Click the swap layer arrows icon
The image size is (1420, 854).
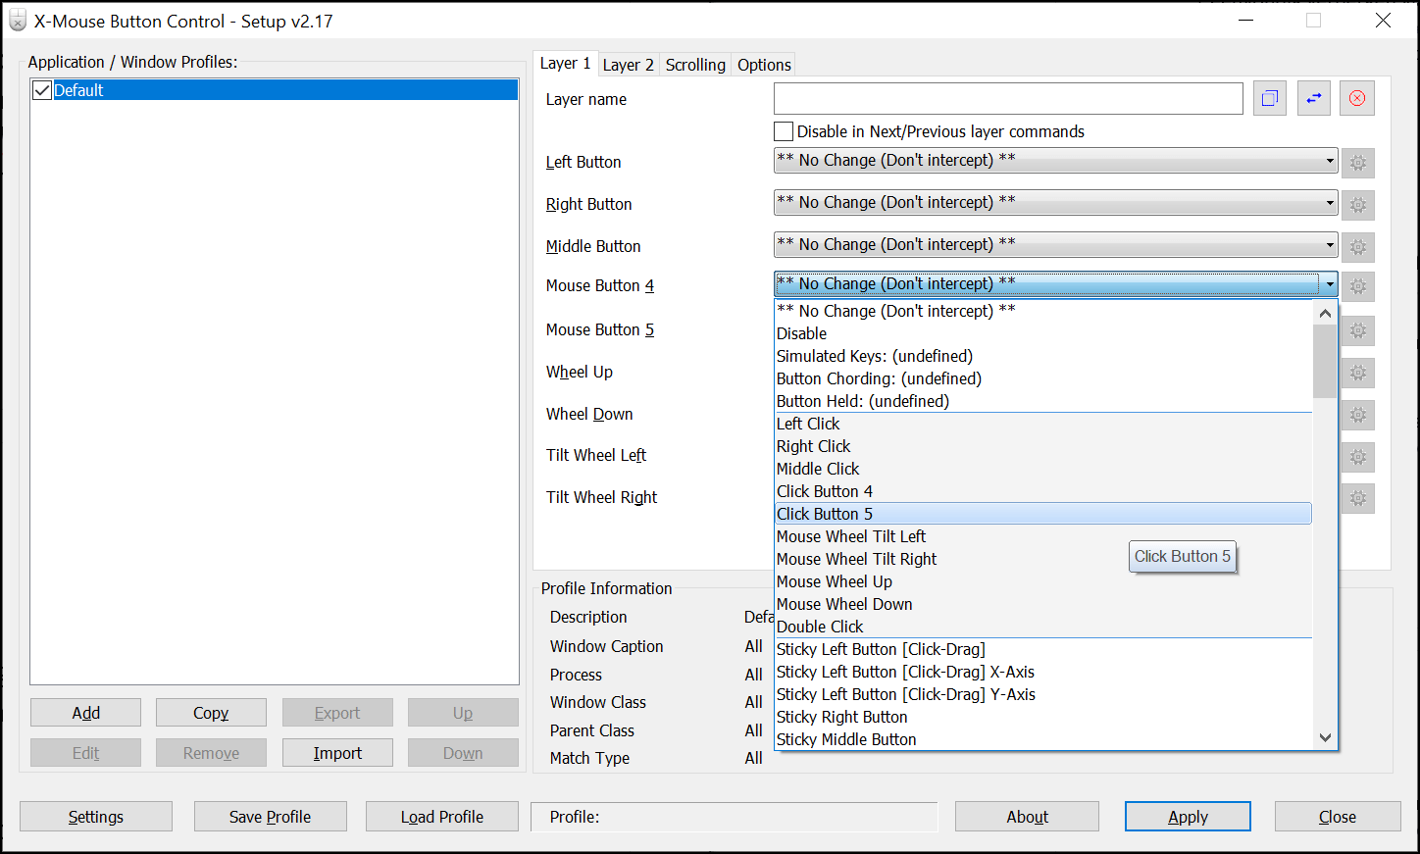[1314, 98]
